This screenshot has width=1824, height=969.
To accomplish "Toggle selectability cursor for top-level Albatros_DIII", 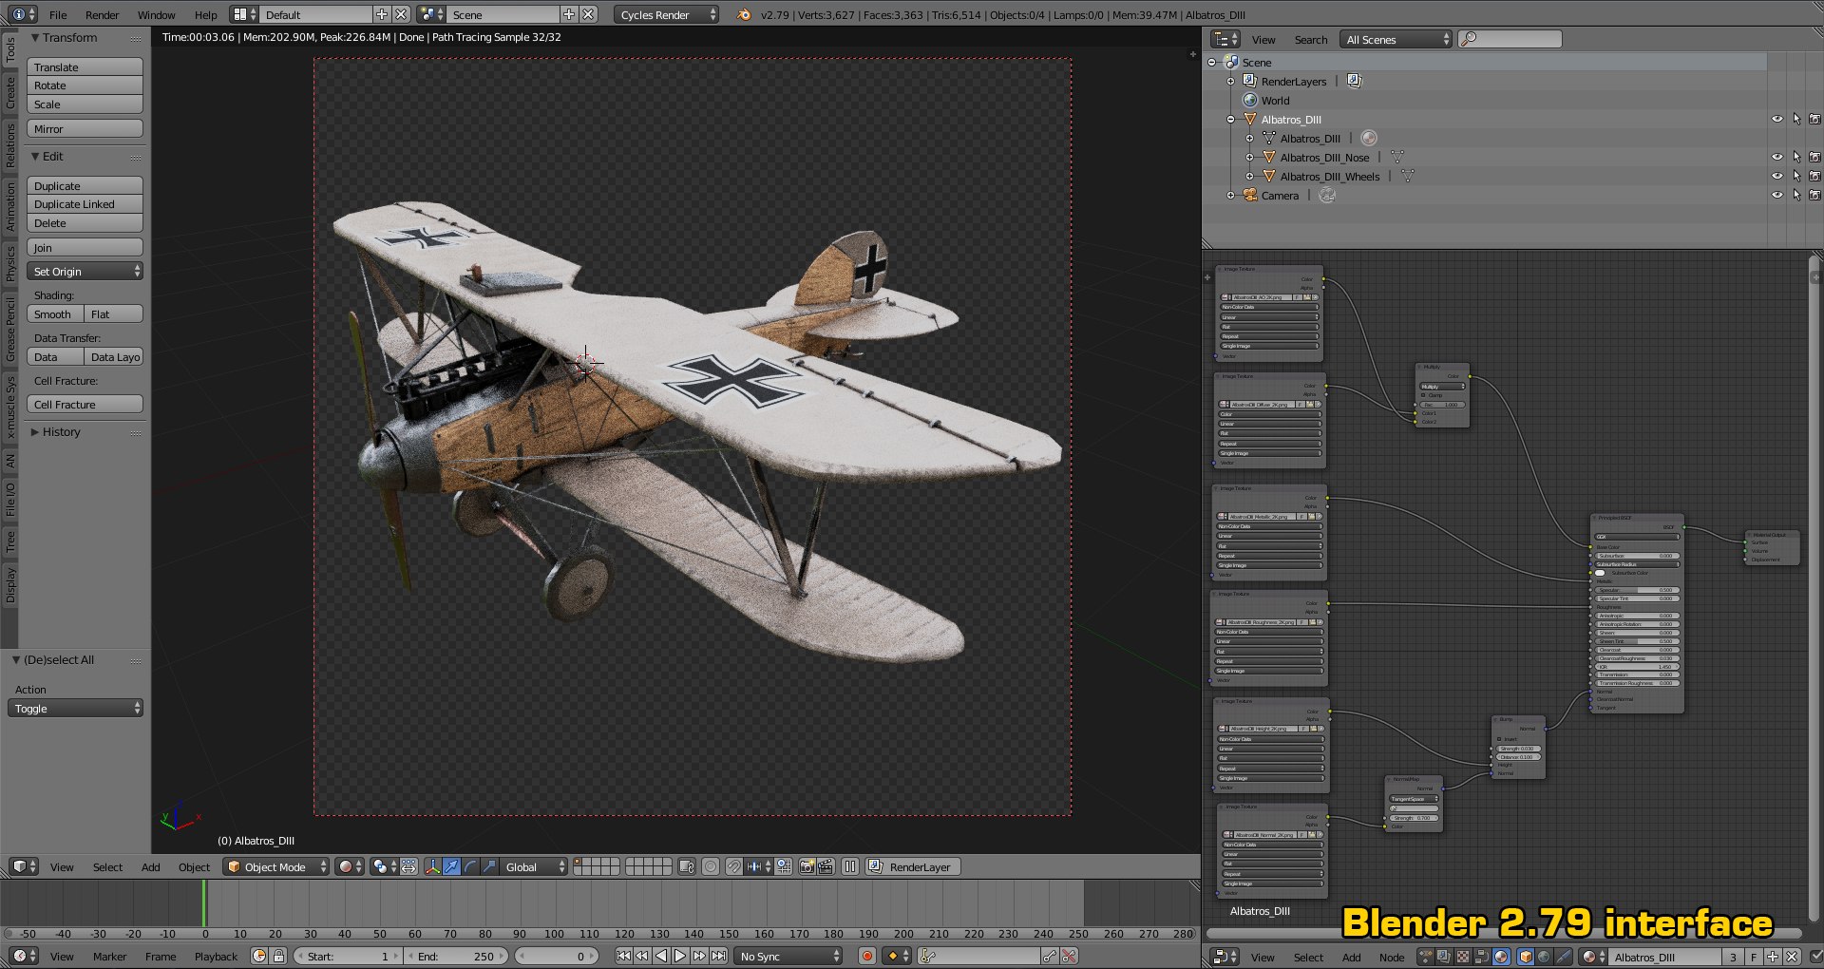I will coord(1796,119).
